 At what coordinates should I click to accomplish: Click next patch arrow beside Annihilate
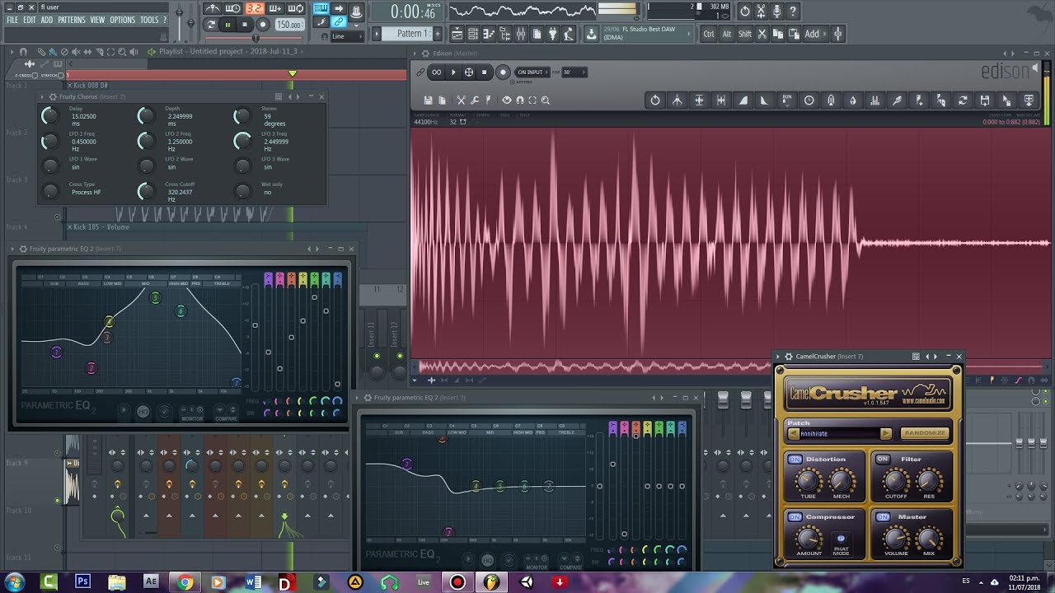point(886,433)
